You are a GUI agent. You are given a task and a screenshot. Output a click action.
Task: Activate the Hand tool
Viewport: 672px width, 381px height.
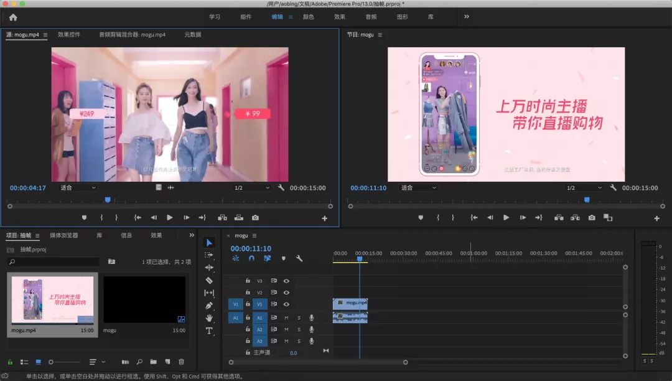click(x=209, y=318)
